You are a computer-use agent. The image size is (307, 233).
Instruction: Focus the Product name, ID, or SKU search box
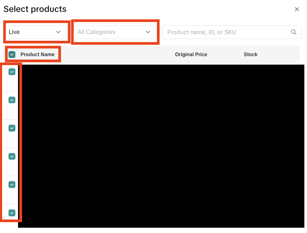tap(225, 32)
